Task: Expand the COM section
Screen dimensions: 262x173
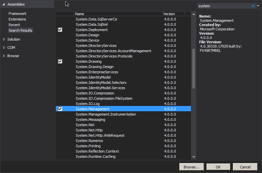Action: click(4, 48)
